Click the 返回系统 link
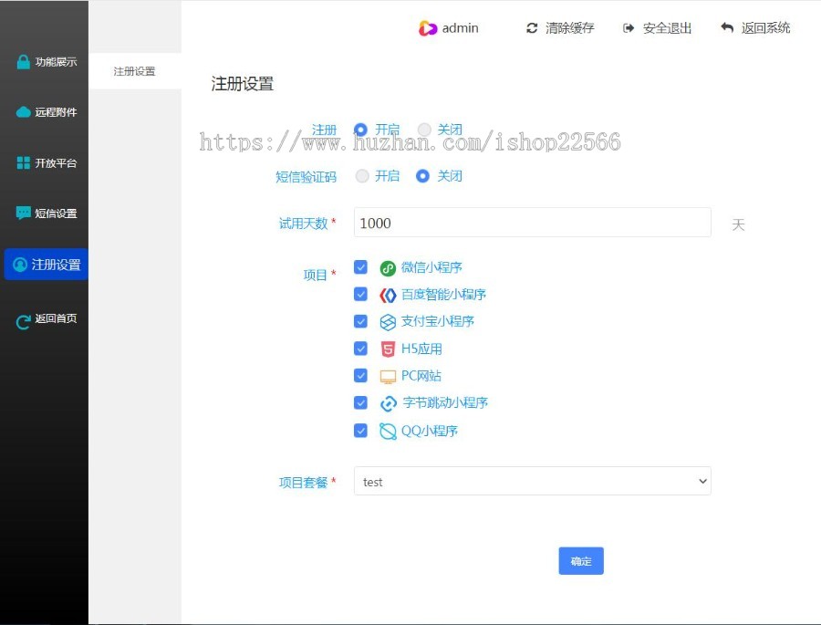Image resolution: width=821 pixels, height=625 pixels. click(x=765, y=27)
